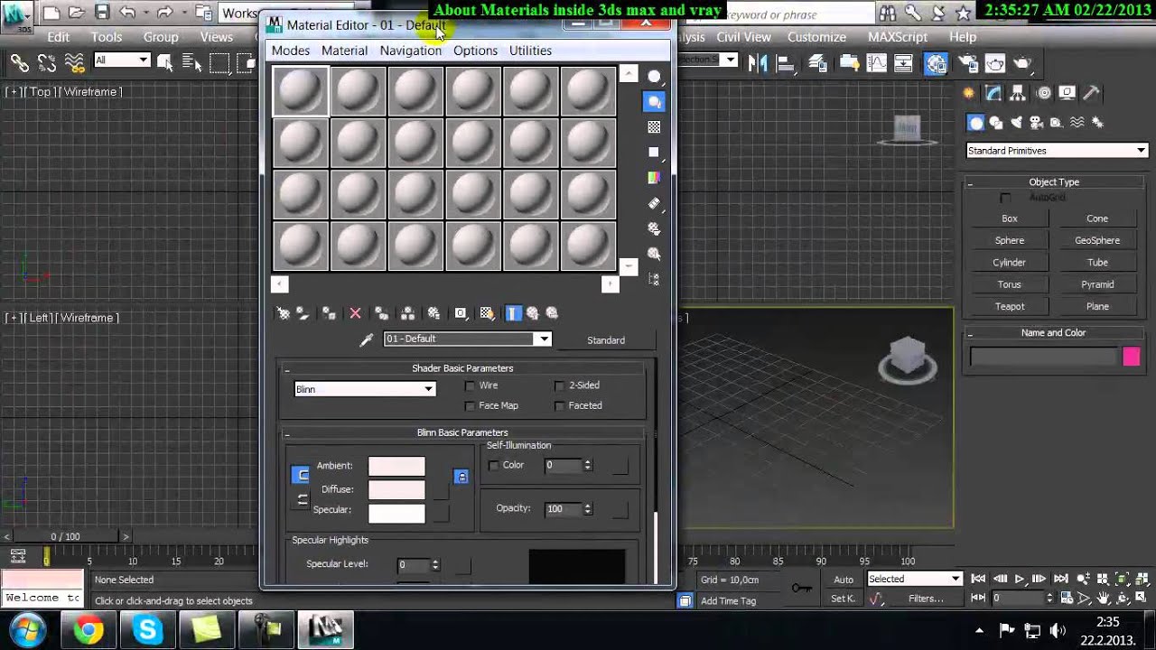Open the 01 - Default material name dropdown

pyautogui.click(x=468, y=339)
